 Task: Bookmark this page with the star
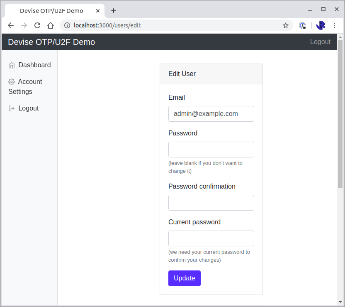[286, 25]
